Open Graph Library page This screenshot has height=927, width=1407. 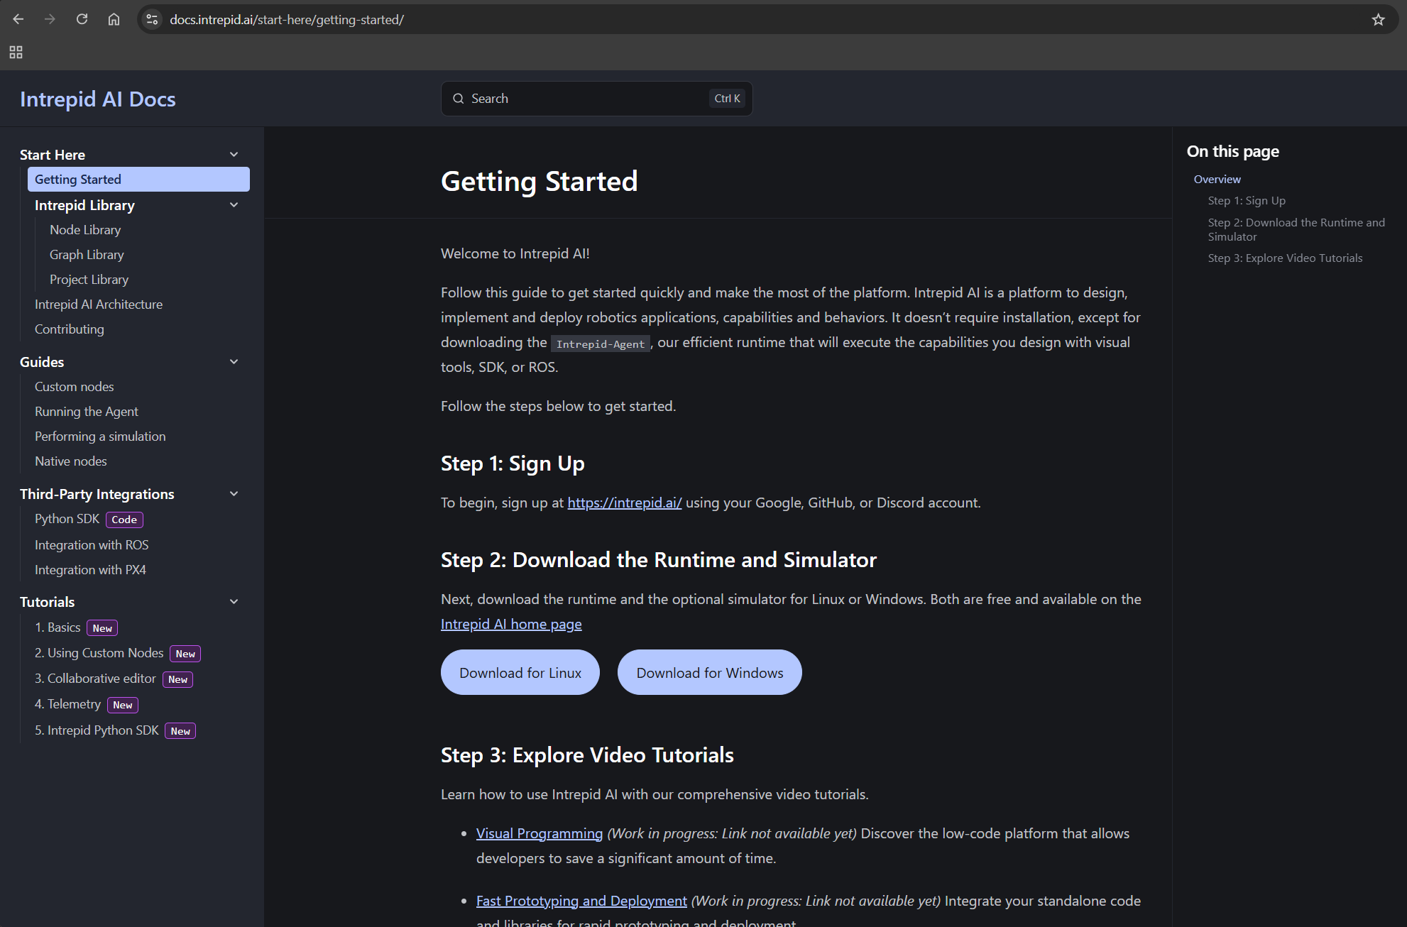(87, 254)
